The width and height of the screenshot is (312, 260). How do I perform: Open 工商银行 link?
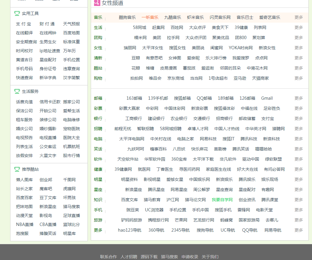click(x=133, y=119)
